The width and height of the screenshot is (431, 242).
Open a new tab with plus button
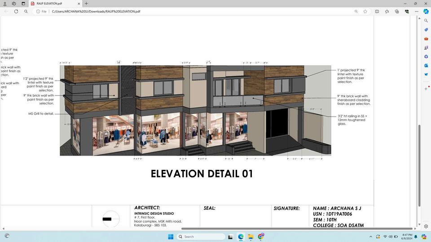(86, 4)
